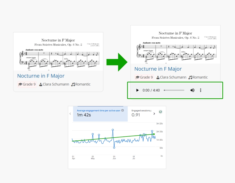Select the Average engagement time per active user tab
The image size is (235, 183).
pyautogui.click(x=100, y=114)
